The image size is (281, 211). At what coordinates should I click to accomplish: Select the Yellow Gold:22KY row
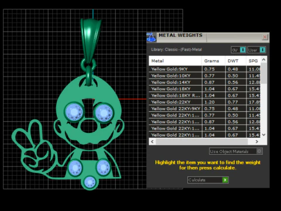point(205,102)
